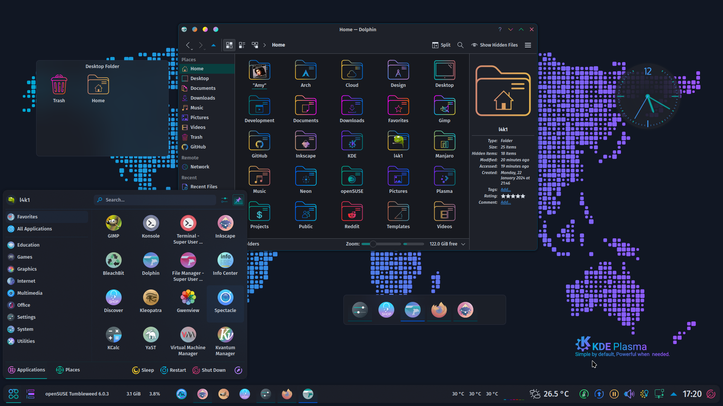723x406 pixels.
Task: Switch to the Places tab in launcher
Action: coord(68,370)
